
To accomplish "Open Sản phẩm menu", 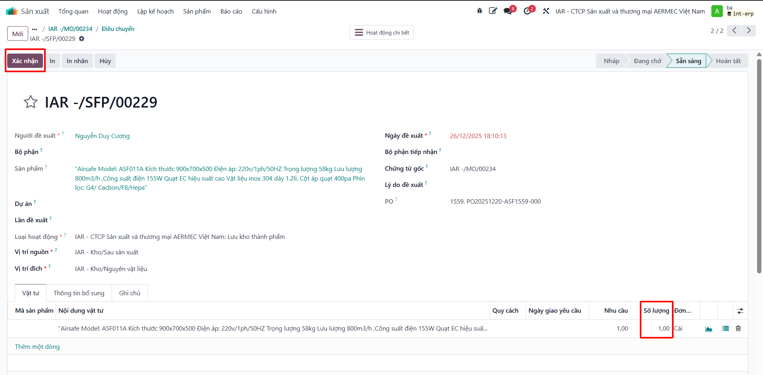I will click(197, 11).
